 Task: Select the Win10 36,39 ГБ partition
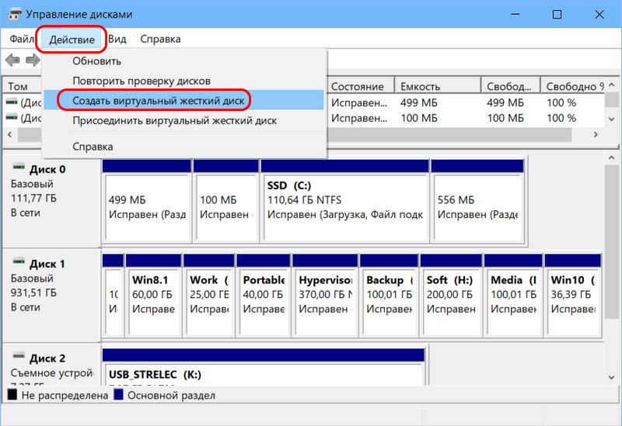573,296
